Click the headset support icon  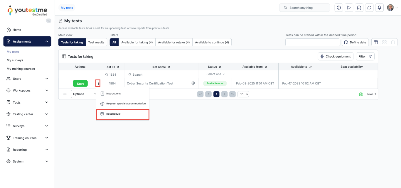pyautogui.click(x=359, y=8)
